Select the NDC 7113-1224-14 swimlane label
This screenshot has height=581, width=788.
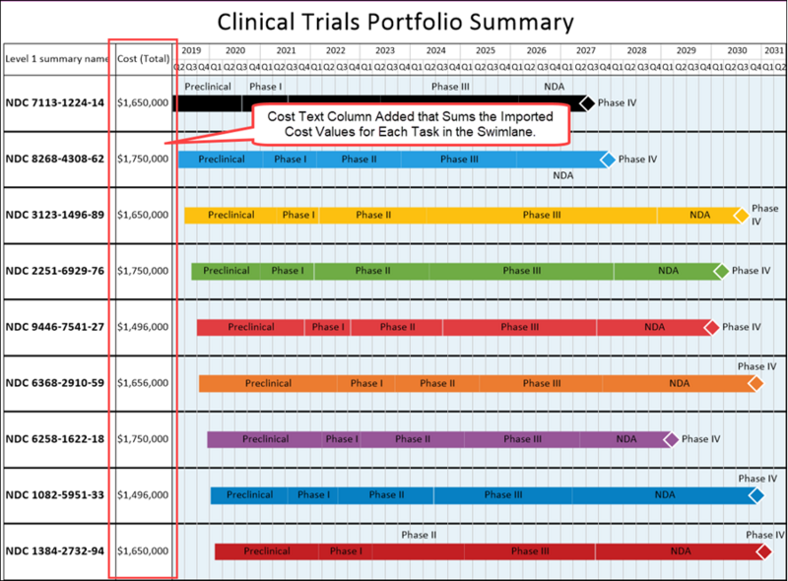click(x=55, y=103)
